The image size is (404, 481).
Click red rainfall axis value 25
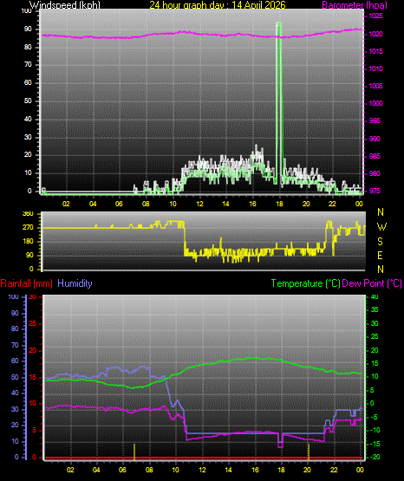coord(33,323)
